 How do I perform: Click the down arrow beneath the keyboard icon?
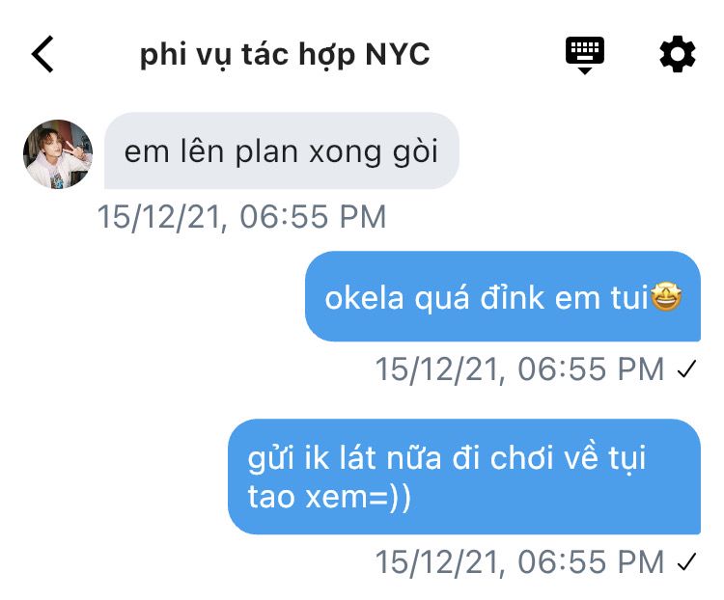585,70
